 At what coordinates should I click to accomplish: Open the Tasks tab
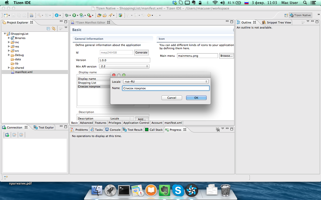[97, 130]
